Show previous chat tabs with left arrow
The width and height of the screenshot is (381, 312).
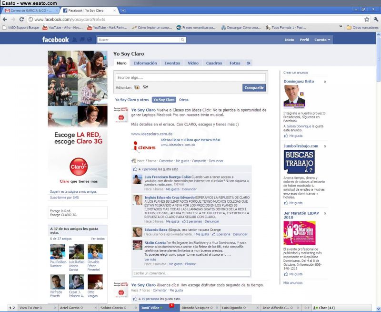(10, 308)
